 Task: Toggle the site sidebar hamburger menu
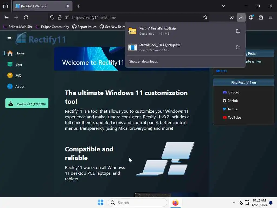(9, 39)
